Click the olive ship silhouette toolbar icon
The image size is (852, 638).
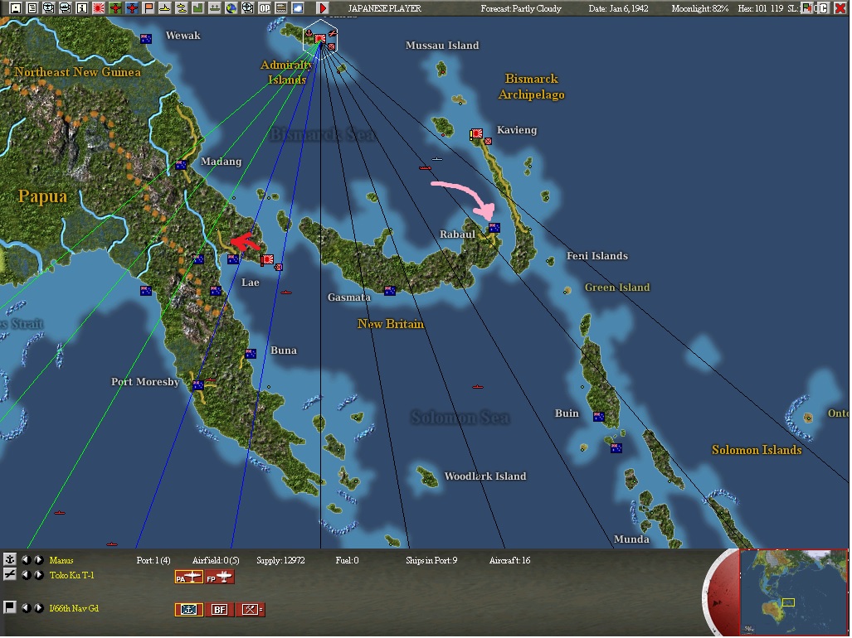(x=215, y=7)
